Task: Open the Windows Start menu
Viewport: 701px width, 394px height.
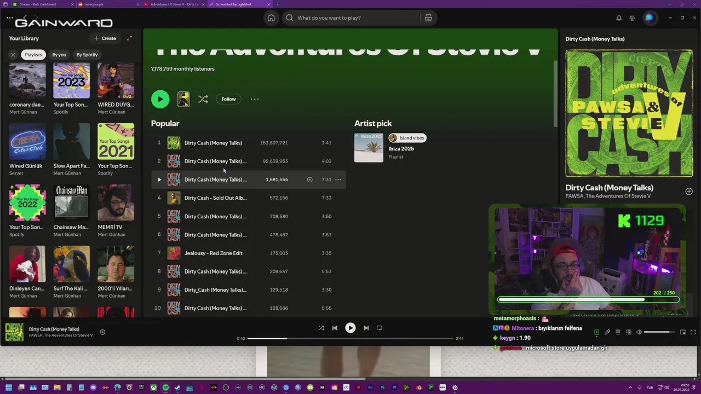Action: pos(9,387)
